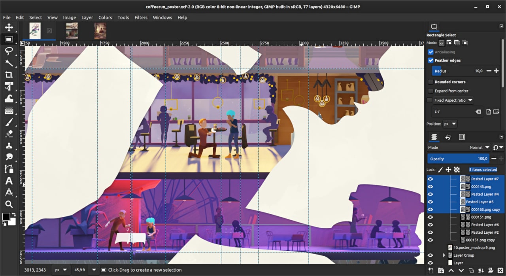Enable the Rounded corners option
Screen dimensions: 506x276
tap(431, 82)
